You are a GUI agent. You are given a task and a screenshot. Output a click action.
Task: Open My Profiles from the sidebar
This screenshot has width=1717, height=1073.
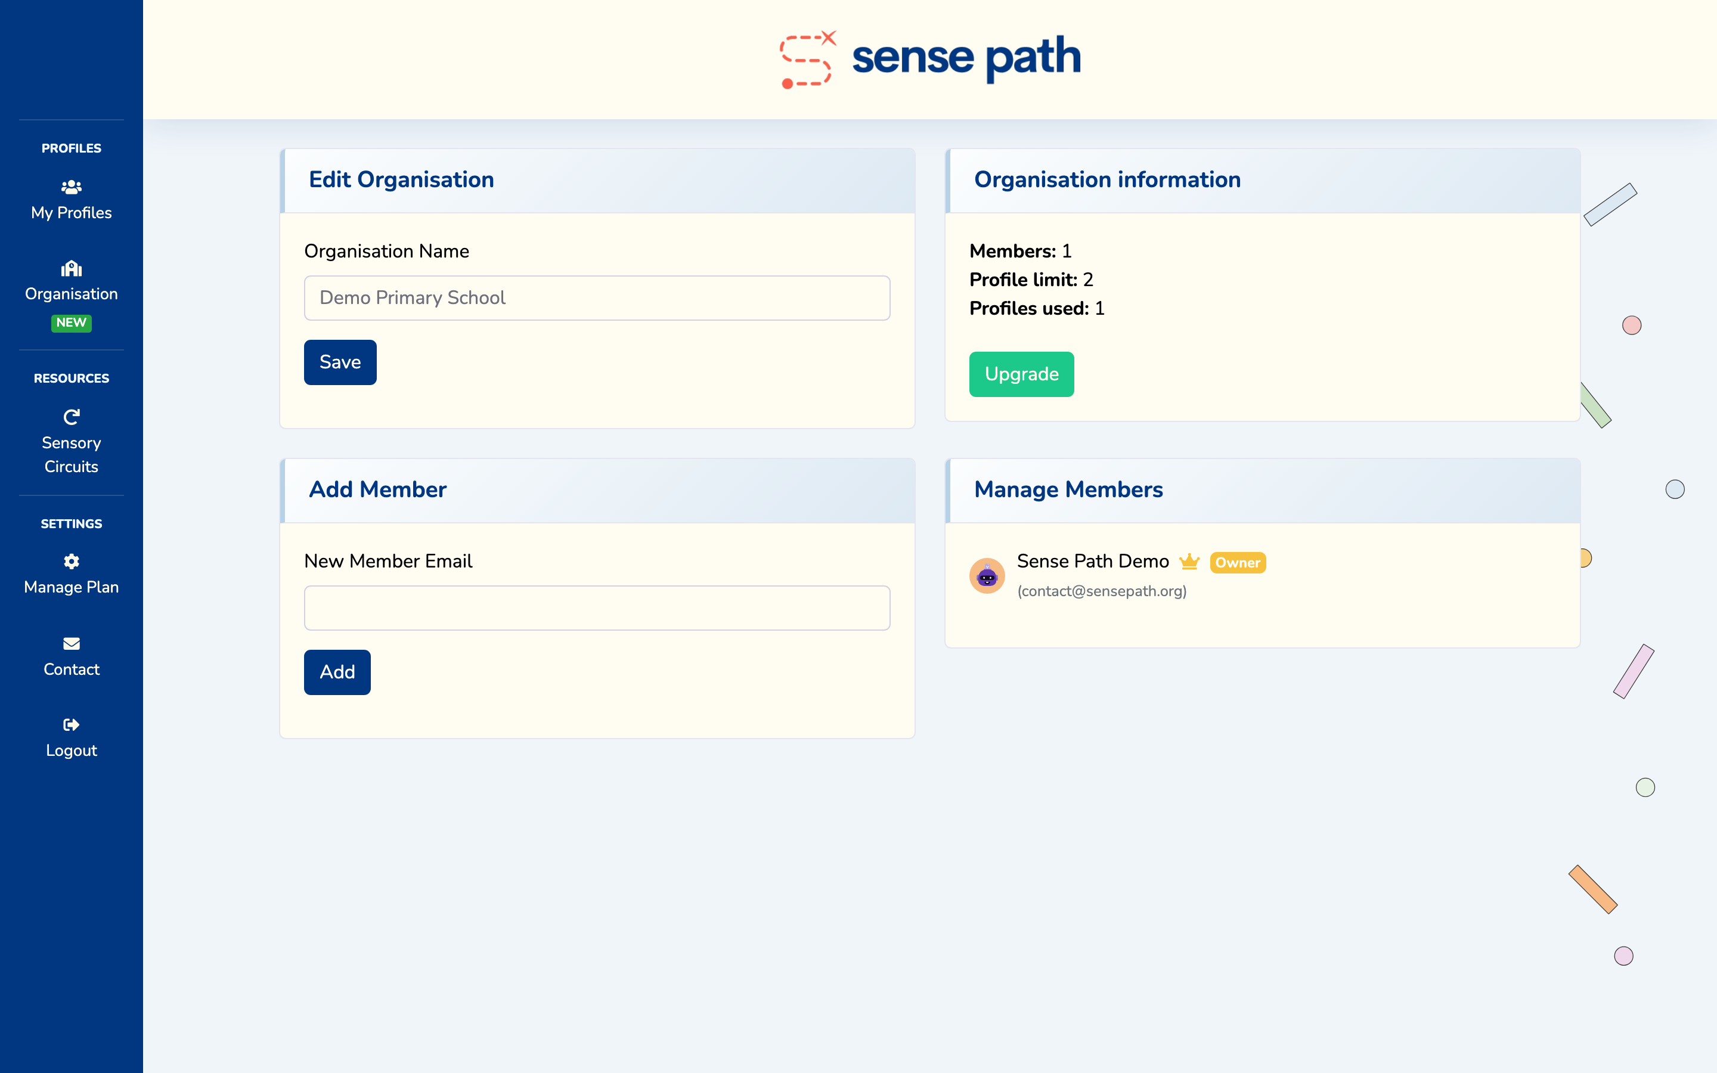71,201
